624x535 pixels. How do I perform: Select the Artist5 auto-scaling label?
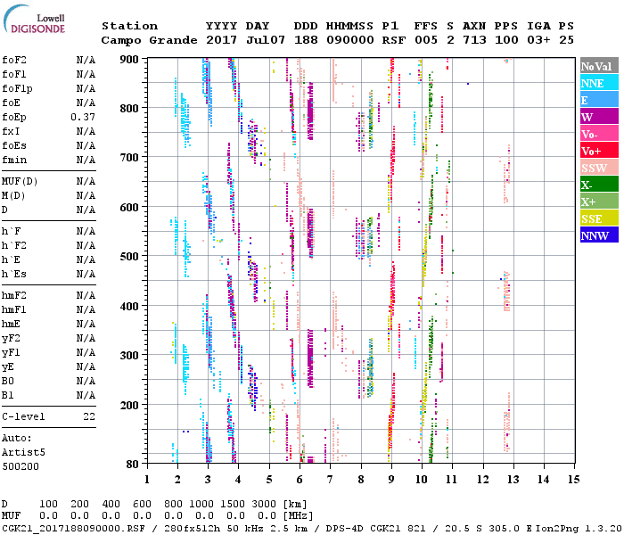[x=24, y=452]
